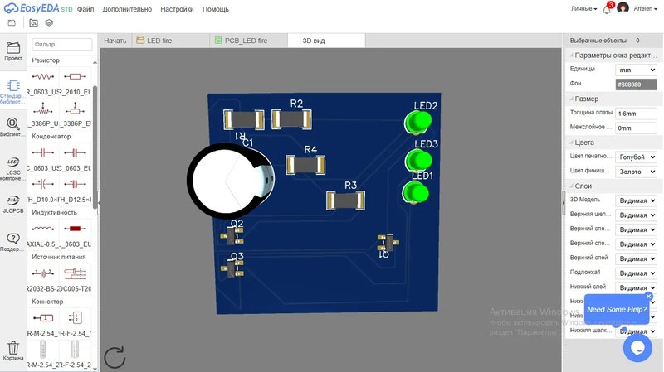Click the image export toolbar icon
Screen dimensions: 664x372
33,23
